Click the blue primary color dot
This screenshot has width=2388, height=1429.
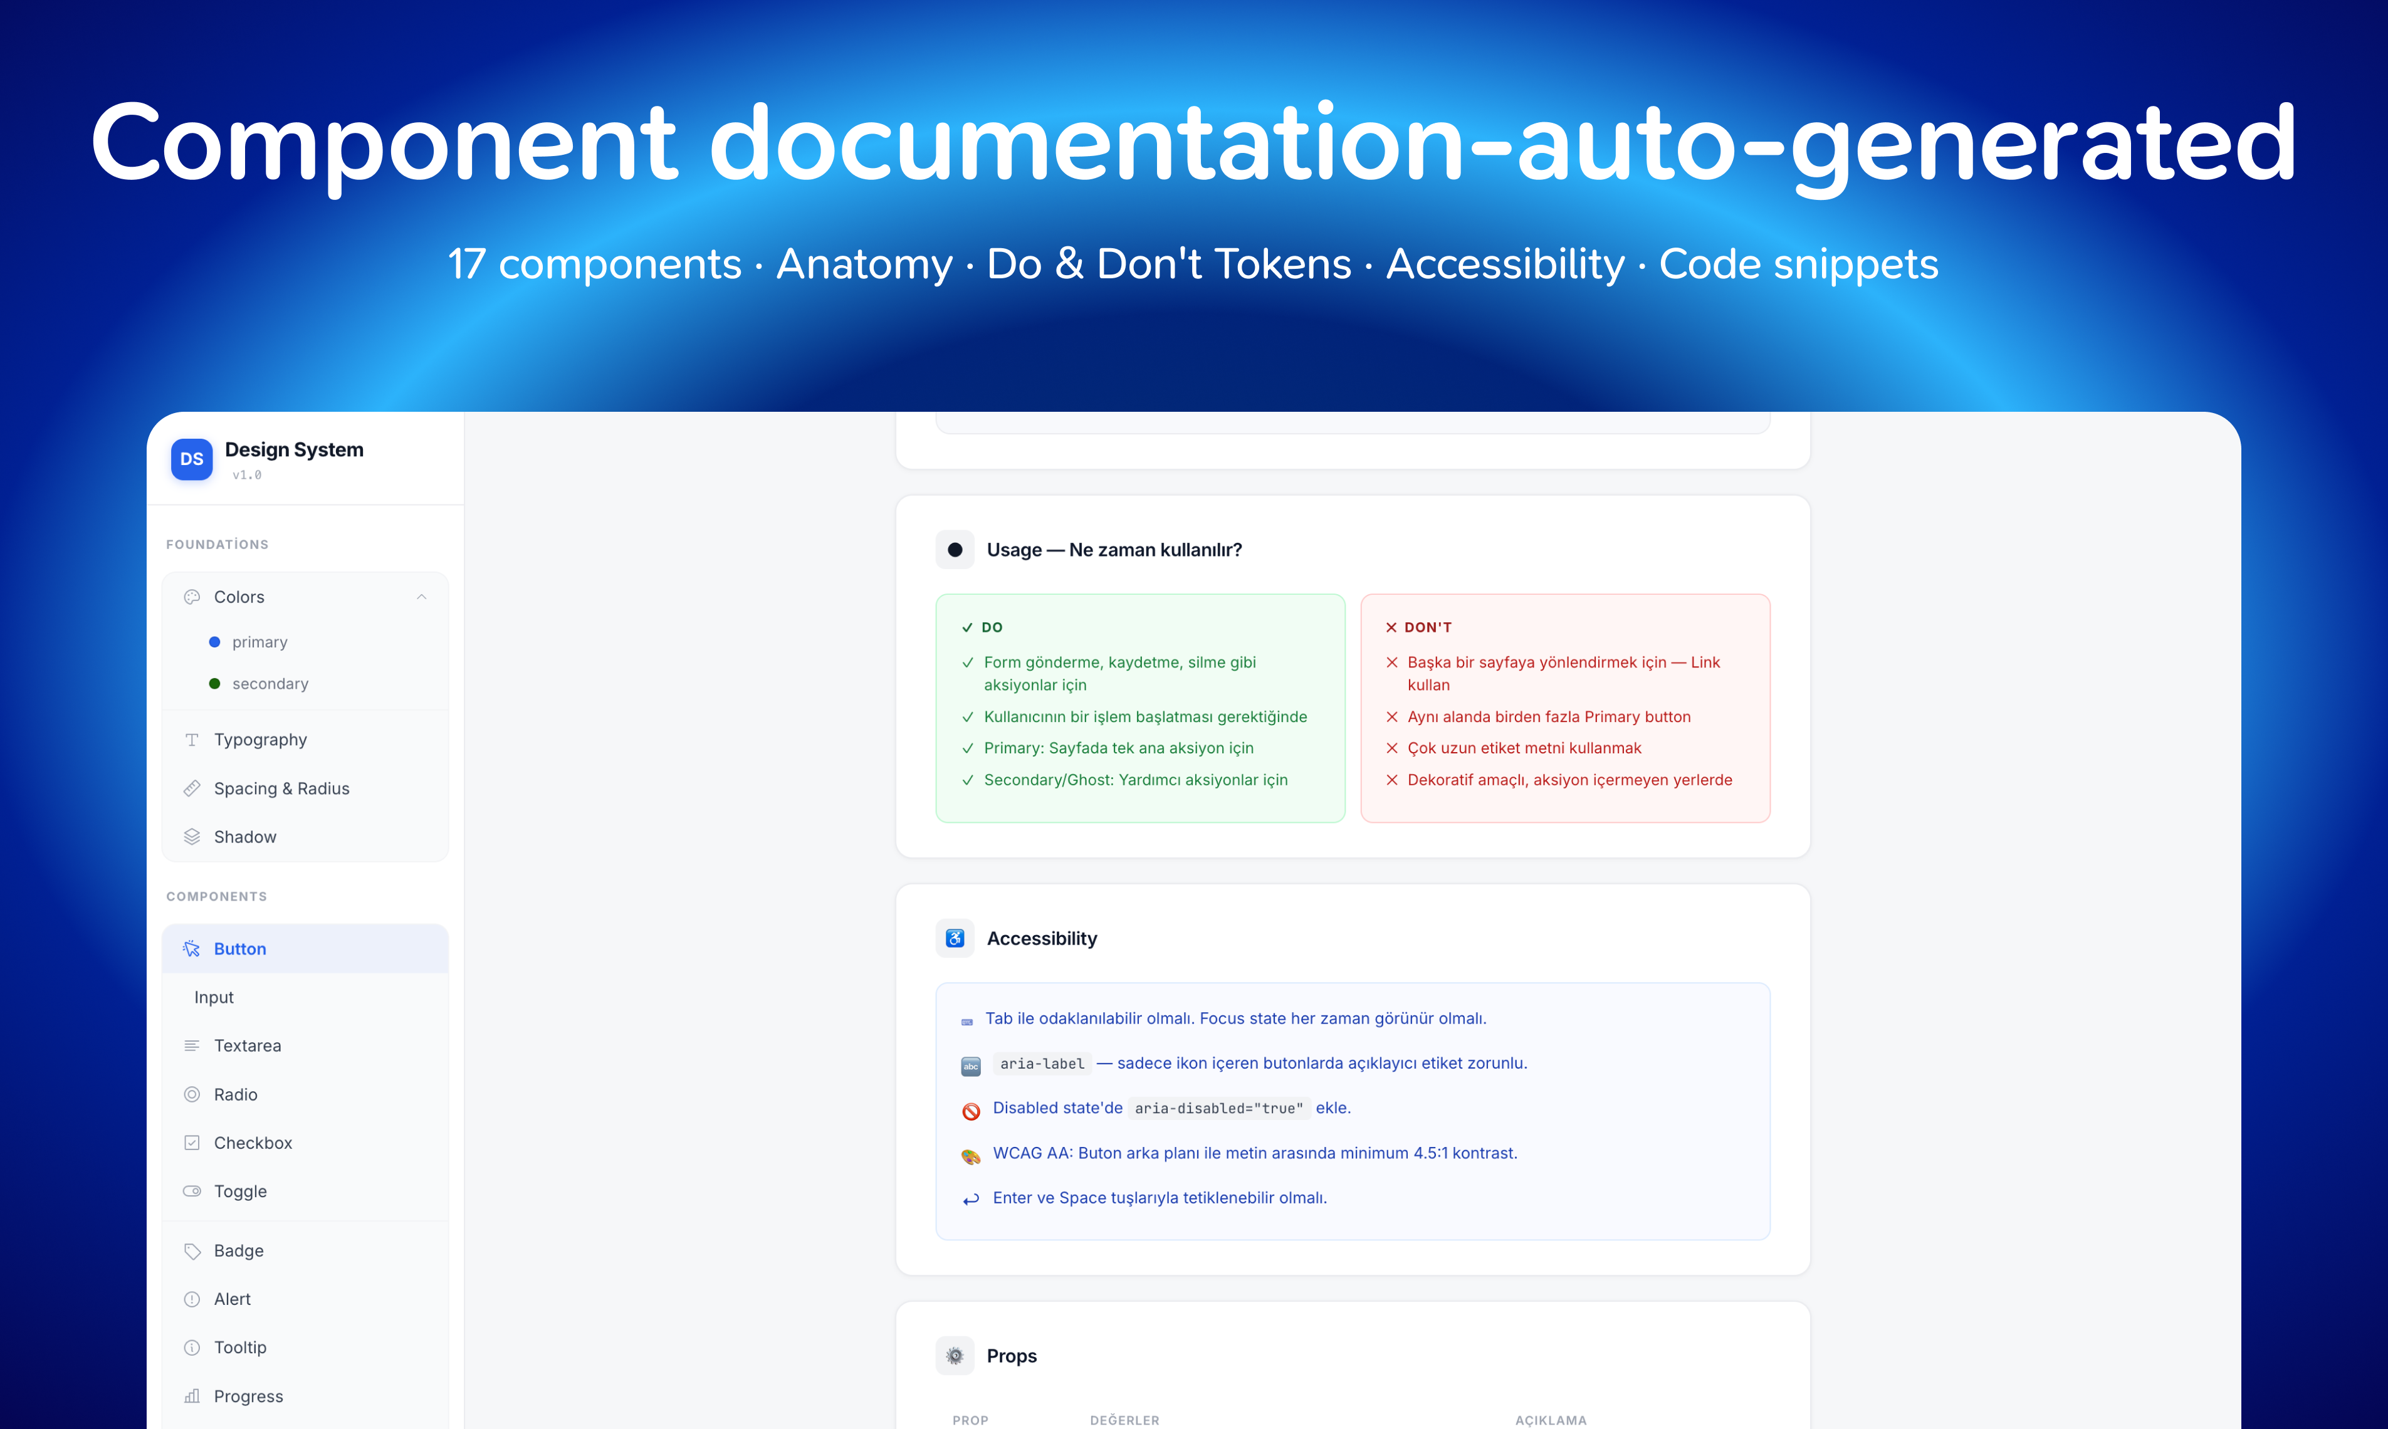215,642
